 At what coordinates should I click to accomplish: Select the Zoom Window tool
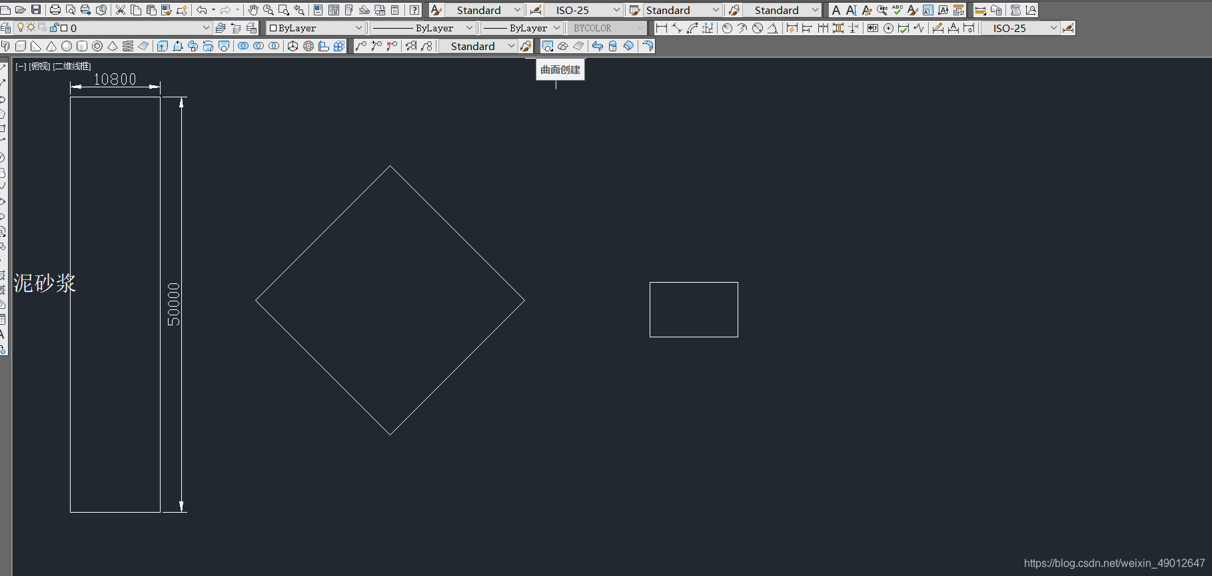[x=283, y=10]
